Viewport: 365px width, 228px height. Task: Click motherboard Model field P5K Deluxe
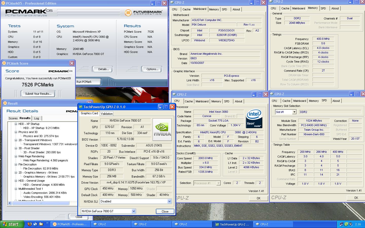(213, 25)
